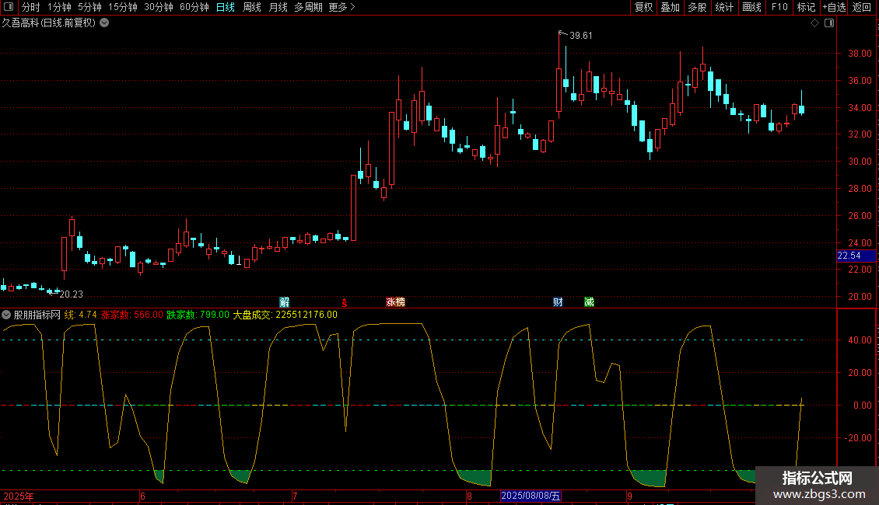
Task: Click the 20.23 low price label
Action: click(x=72, y=294)
